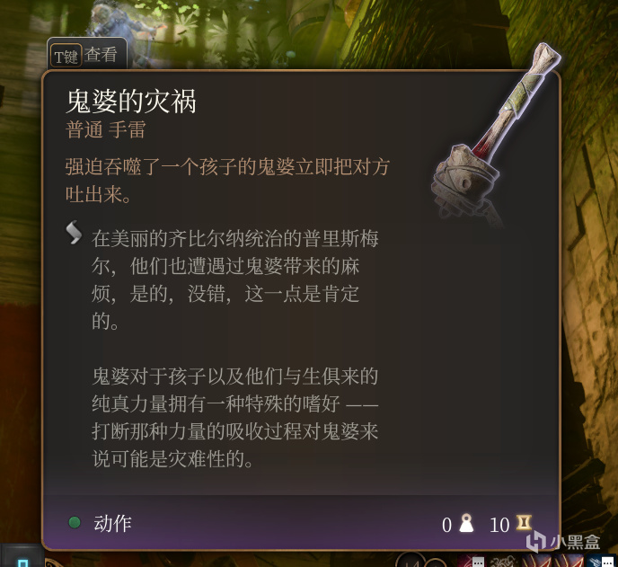Click the T键 hotkey badge
Image resolution: width=618 pixels, height=567 pixels.
(x=66, y=57)
